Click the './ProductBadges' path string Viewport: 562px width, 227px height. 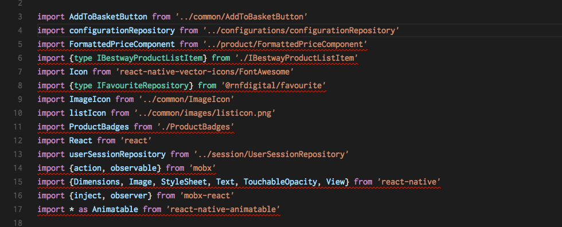click(x=196, y=127)
